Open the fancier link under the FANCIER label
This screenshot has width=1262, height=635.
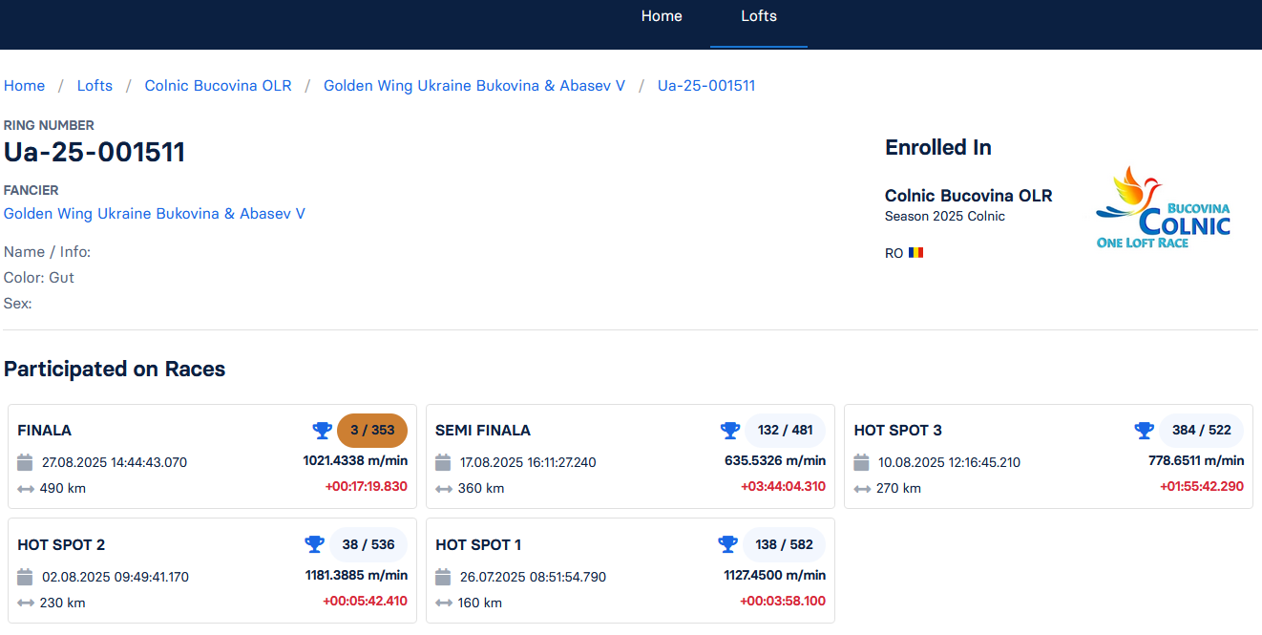[155, 214]
